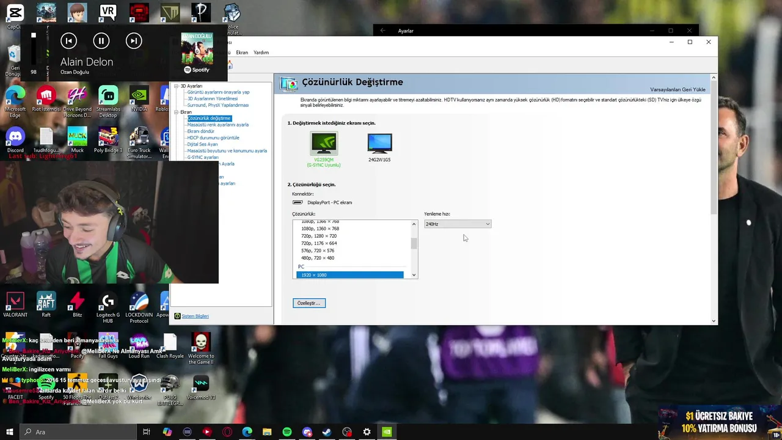Select the VALORANT desktop icon

(x=15, y=305)
